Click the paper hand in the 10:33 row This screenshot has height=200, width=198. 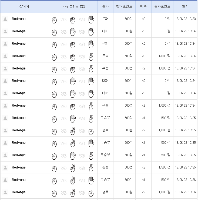(91, 19)
